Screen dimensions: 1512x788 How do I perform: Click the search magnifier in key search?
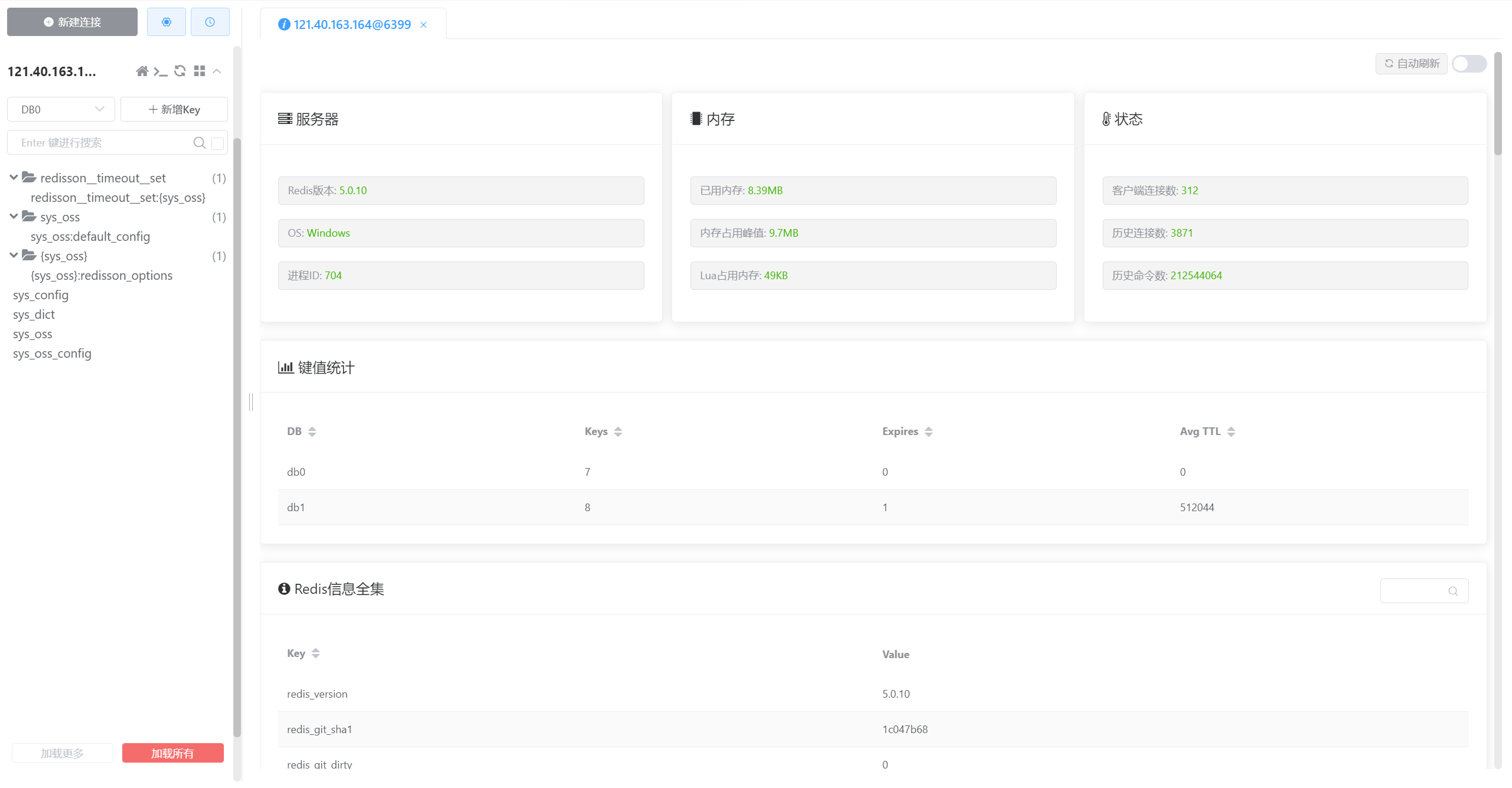pyautogui.click(x=199, y=143)
